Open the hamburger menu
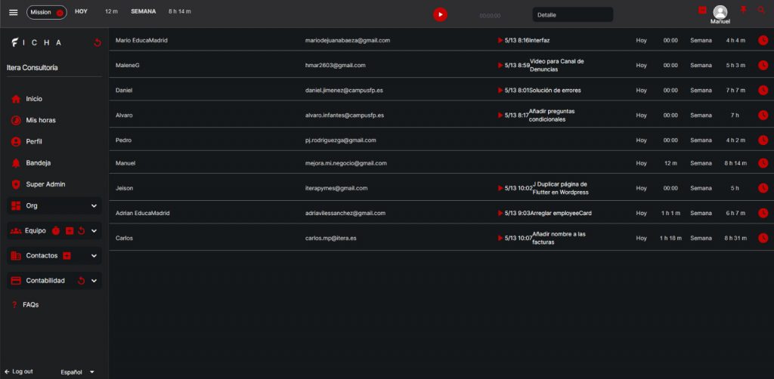774x379 pixels. (x=13, y=13)
